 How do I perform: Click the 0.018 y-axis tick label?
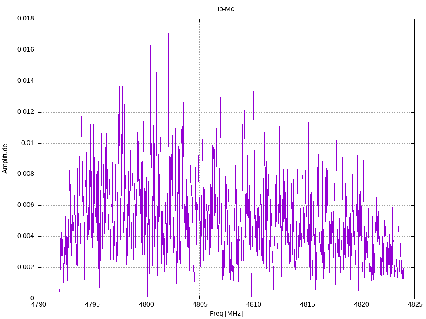[x=26, y=18]
